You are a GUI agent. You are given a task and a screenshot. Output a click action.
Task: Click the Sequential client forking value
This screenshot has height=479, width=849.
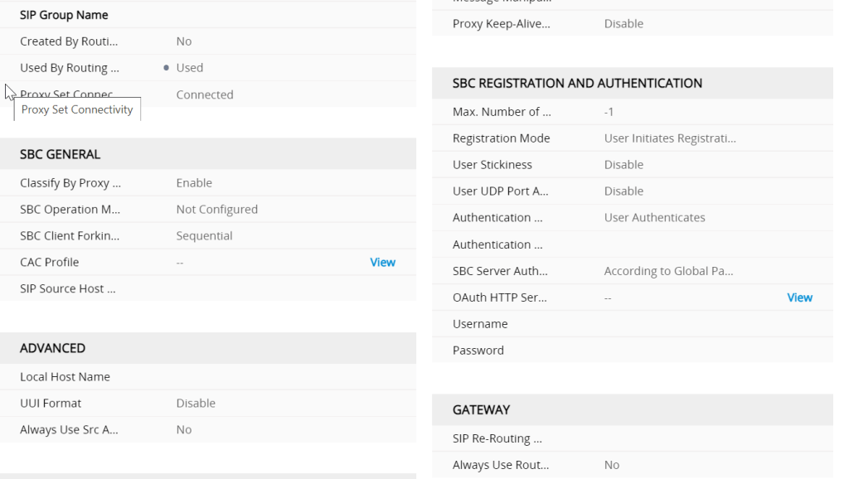click(204, 235)
